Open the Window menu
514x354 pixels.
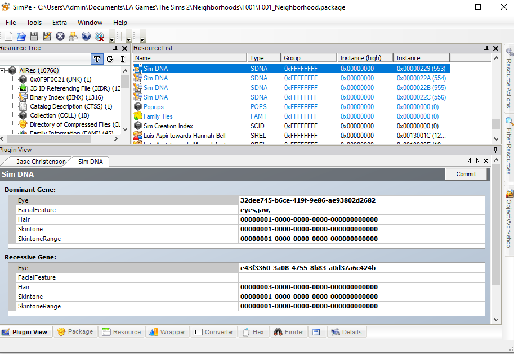90,23
